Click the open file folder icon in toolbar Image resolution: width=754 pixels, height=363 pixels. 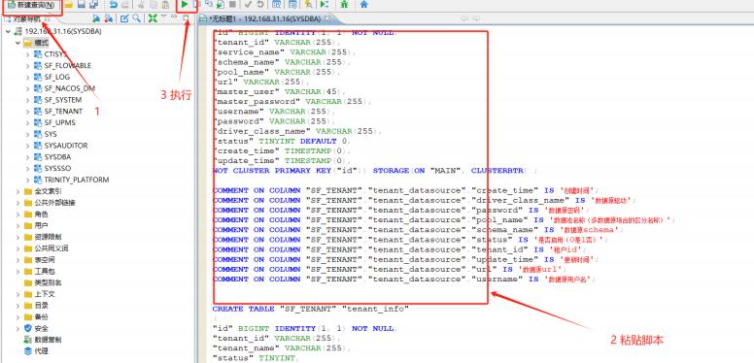pos(69,5)
